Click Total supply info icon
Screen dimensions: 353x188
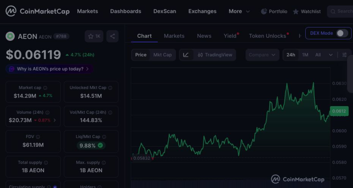(46, 162)
